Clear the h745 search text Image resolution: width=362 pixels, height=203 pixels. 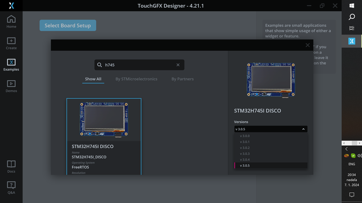(178, 65)
